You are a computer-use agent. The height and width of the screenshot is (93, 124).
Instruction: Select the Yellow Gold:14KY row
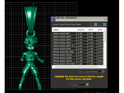pyautogui.click(x=78, y=40)
